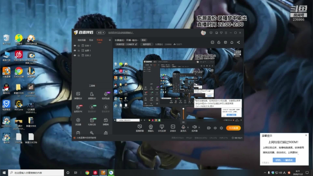Screen dimensions: 313x176
Task: Click the orange 关闭直播 button
Action: (x=233, y=128)
